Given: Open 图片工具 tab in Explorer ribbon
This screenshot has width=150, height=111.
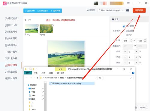Looking at the screenshot, I should 61,73.
